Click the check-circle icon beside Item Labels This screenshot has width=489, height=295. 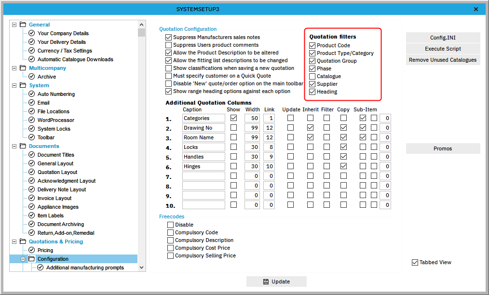pyautogui.click(x=31, y=215)
